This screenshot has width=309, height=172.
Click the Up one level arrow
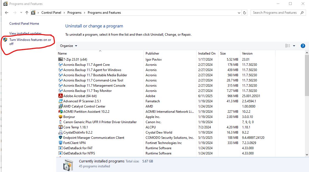coord(27,13)
